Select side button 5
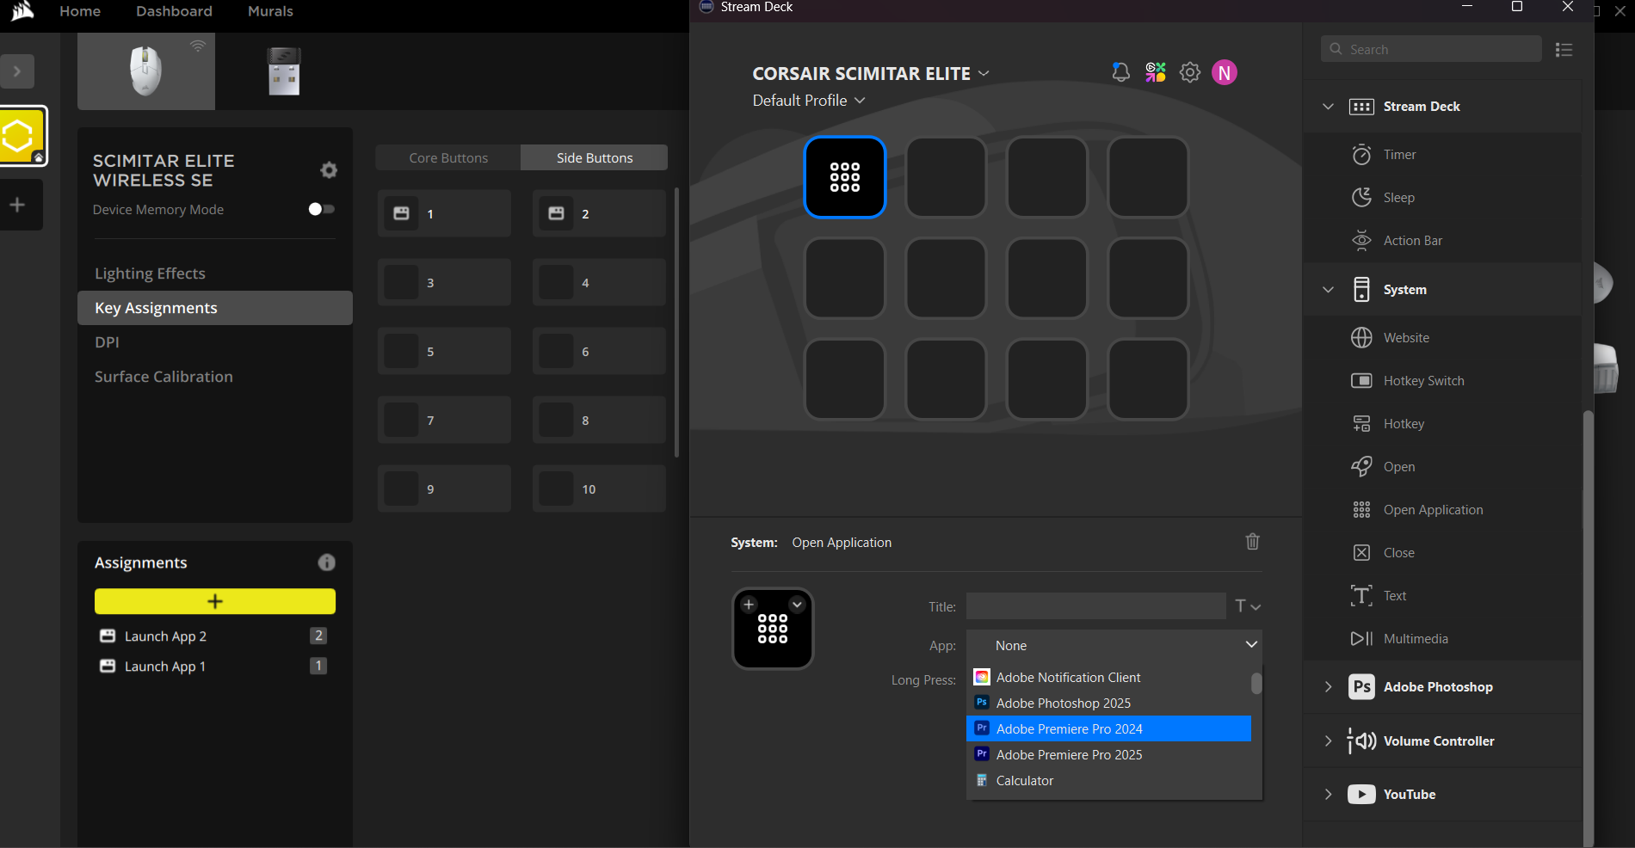Image resolution: width=1635 pixels, height=848 pixels. point(444,351)
